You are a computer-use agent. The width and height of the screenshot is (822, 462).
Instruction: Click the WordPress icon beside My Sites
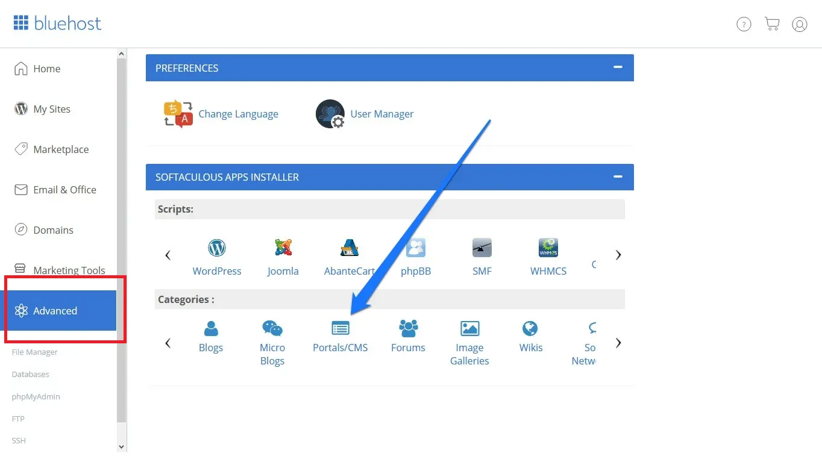click(x=21, y=109)
